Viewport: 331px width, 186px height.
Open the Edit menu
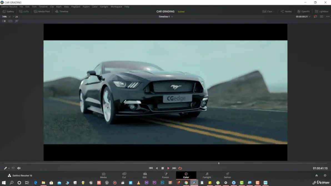(x=27, y=7)
